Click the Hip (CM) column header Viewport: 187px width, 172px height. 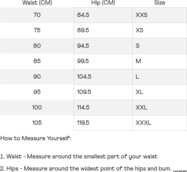coord(103,3)
